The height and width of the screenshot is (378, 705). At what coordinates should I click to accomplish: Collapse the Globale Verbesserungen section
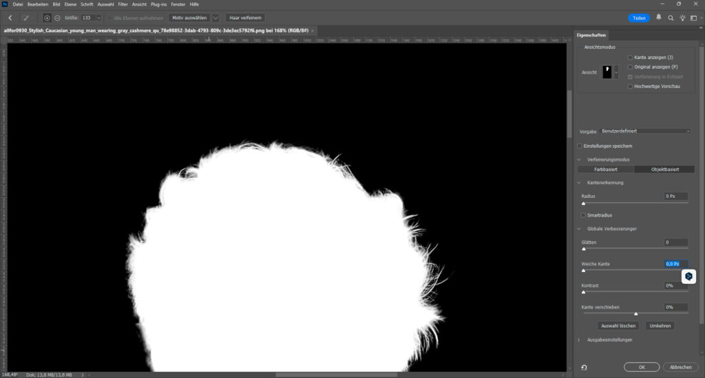(579, 228)
